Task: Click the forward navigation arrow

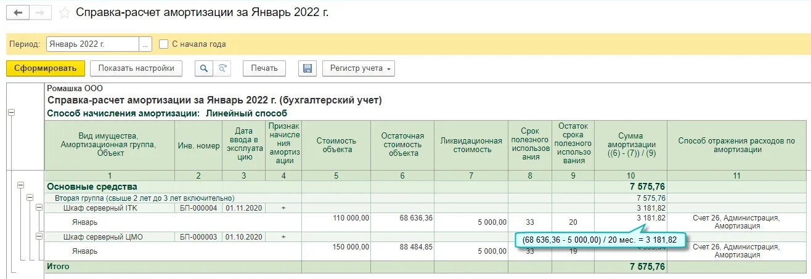Action: pos(41,12)
